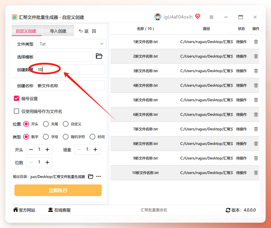Viewport: 271px width, 228px height.
Task: Click the user avatar icon
Action: [x=157, y=17]
